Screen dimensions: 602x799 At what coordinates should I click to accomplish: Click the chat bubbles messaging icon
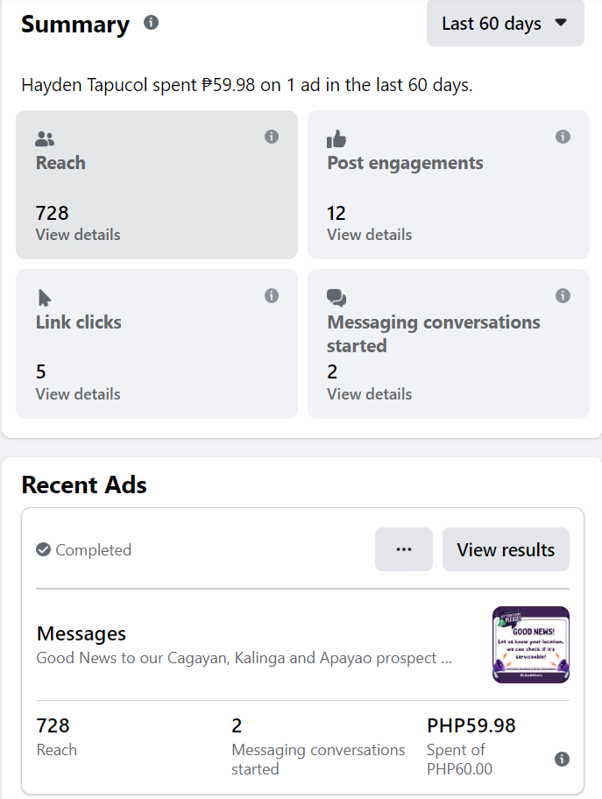(x=336, y=298)
